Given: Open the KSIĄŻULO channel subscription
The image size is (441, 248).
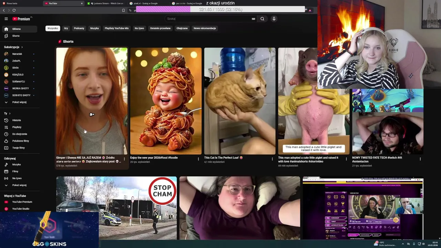Looking at the screenshot, I should [19, 75].
